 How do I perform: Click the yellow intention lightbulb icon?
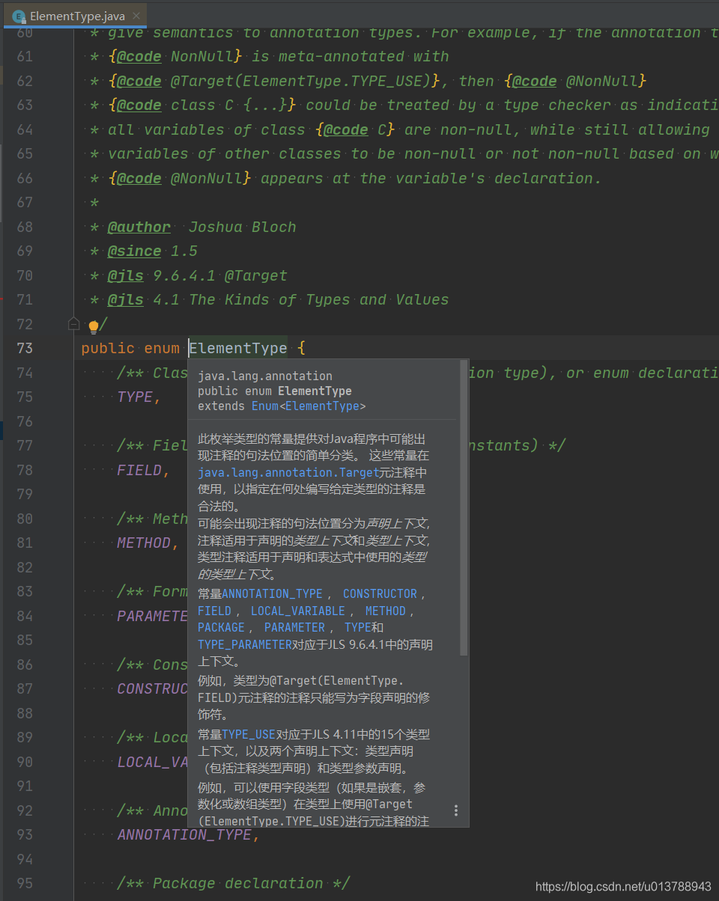[x=94, y=326]
